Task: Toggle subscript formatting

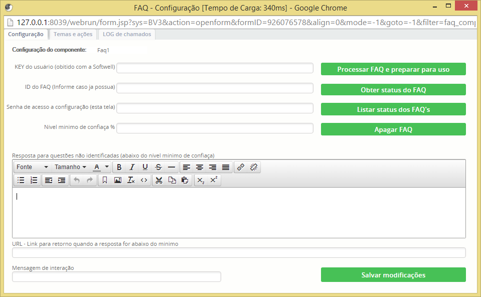Action: pyautogui.click(x=201, y=181)
